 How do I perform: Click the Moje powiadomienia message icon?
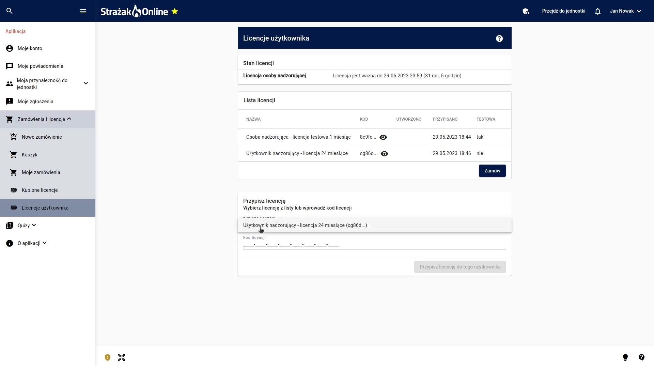pos(10,66)
